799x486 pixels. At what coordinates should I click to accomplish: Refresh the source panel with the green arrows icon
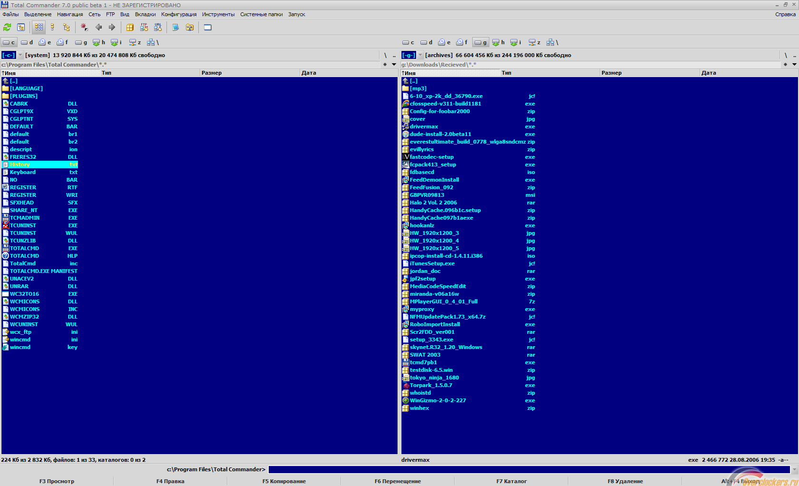click(7, 27)
